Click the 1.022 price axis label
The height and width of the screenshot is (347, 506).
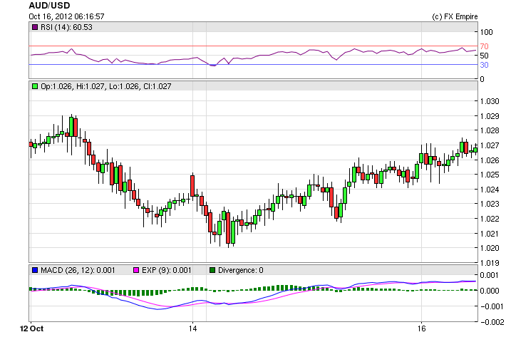click(x=490, y=219)
